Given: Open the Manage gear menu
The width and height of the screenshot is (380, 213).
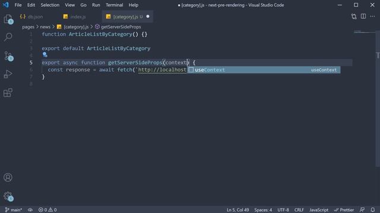Looking at the screenshot, I should pyautogui.click(x=8, y=196).
